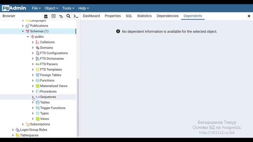Click the Sequences 1..3 icon
Viewport: 253px width, 142px height.
pos(38,97)
